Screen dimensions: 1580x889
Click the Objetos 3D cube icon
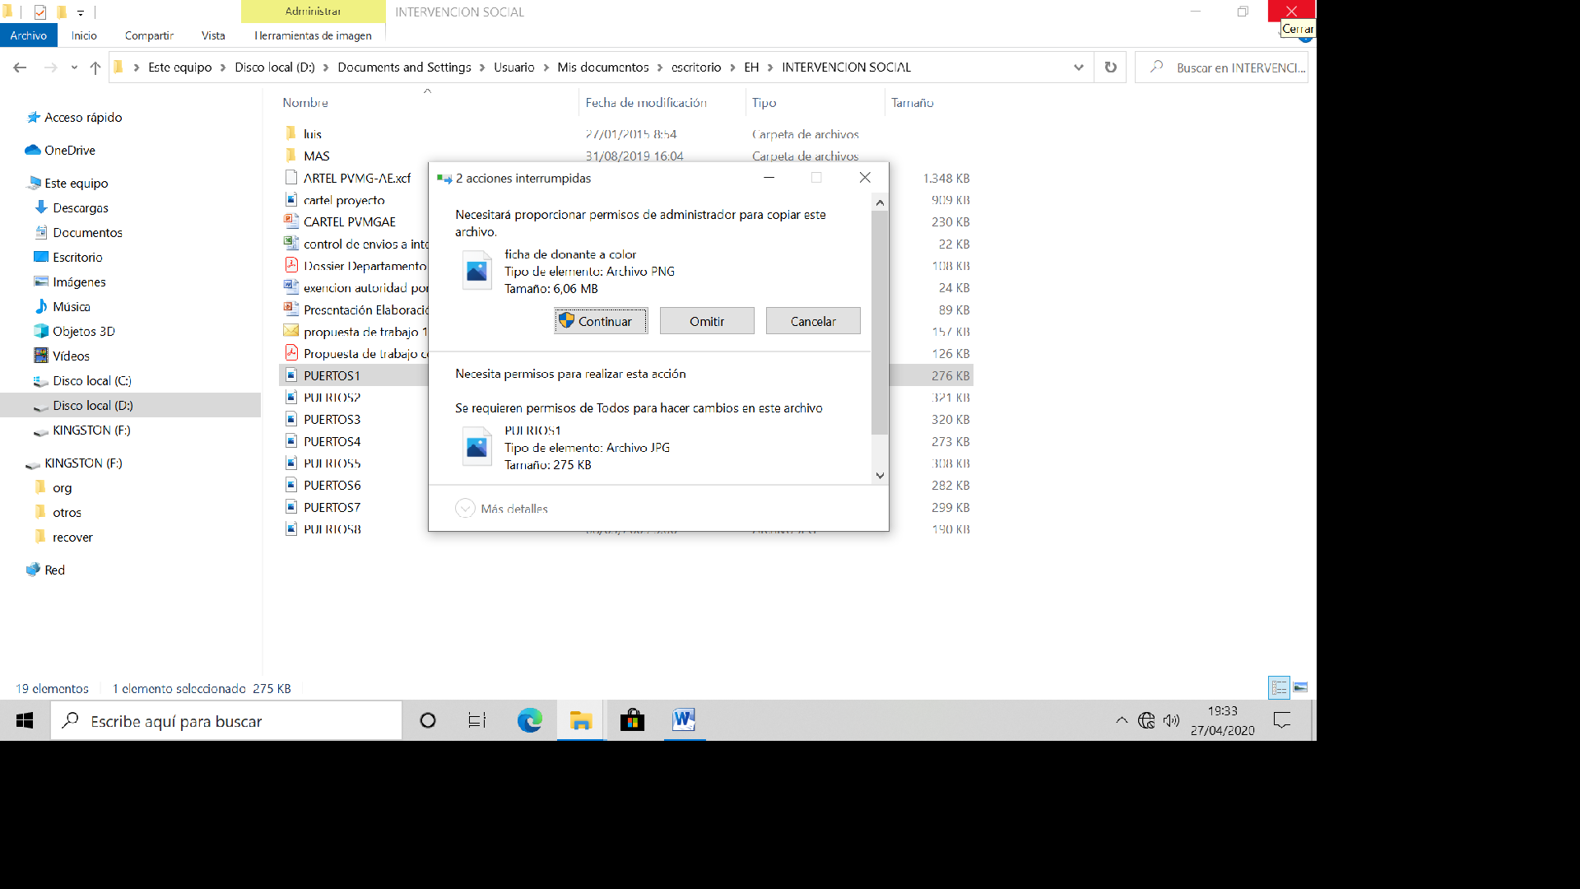[x=41, y=331]
